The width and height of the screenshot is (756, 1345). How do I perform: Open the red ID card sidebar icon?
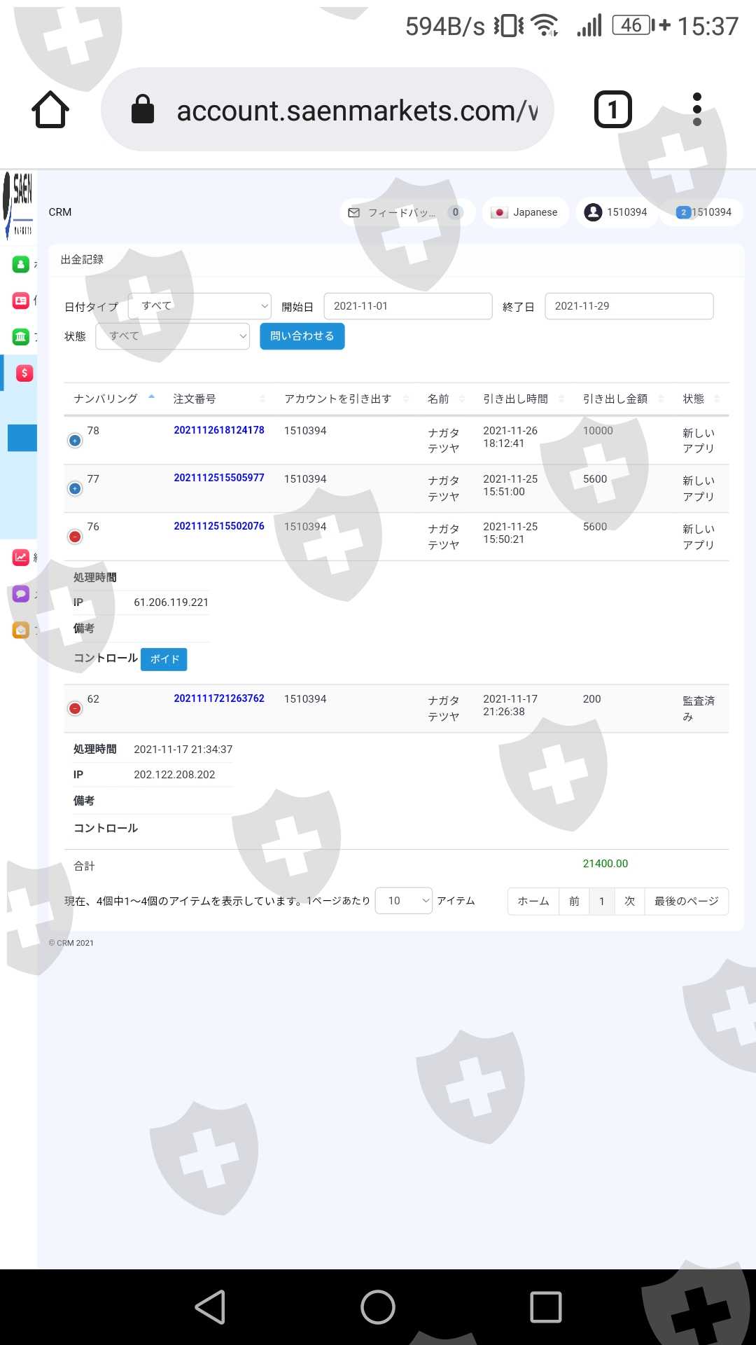(x=20, y=301)
